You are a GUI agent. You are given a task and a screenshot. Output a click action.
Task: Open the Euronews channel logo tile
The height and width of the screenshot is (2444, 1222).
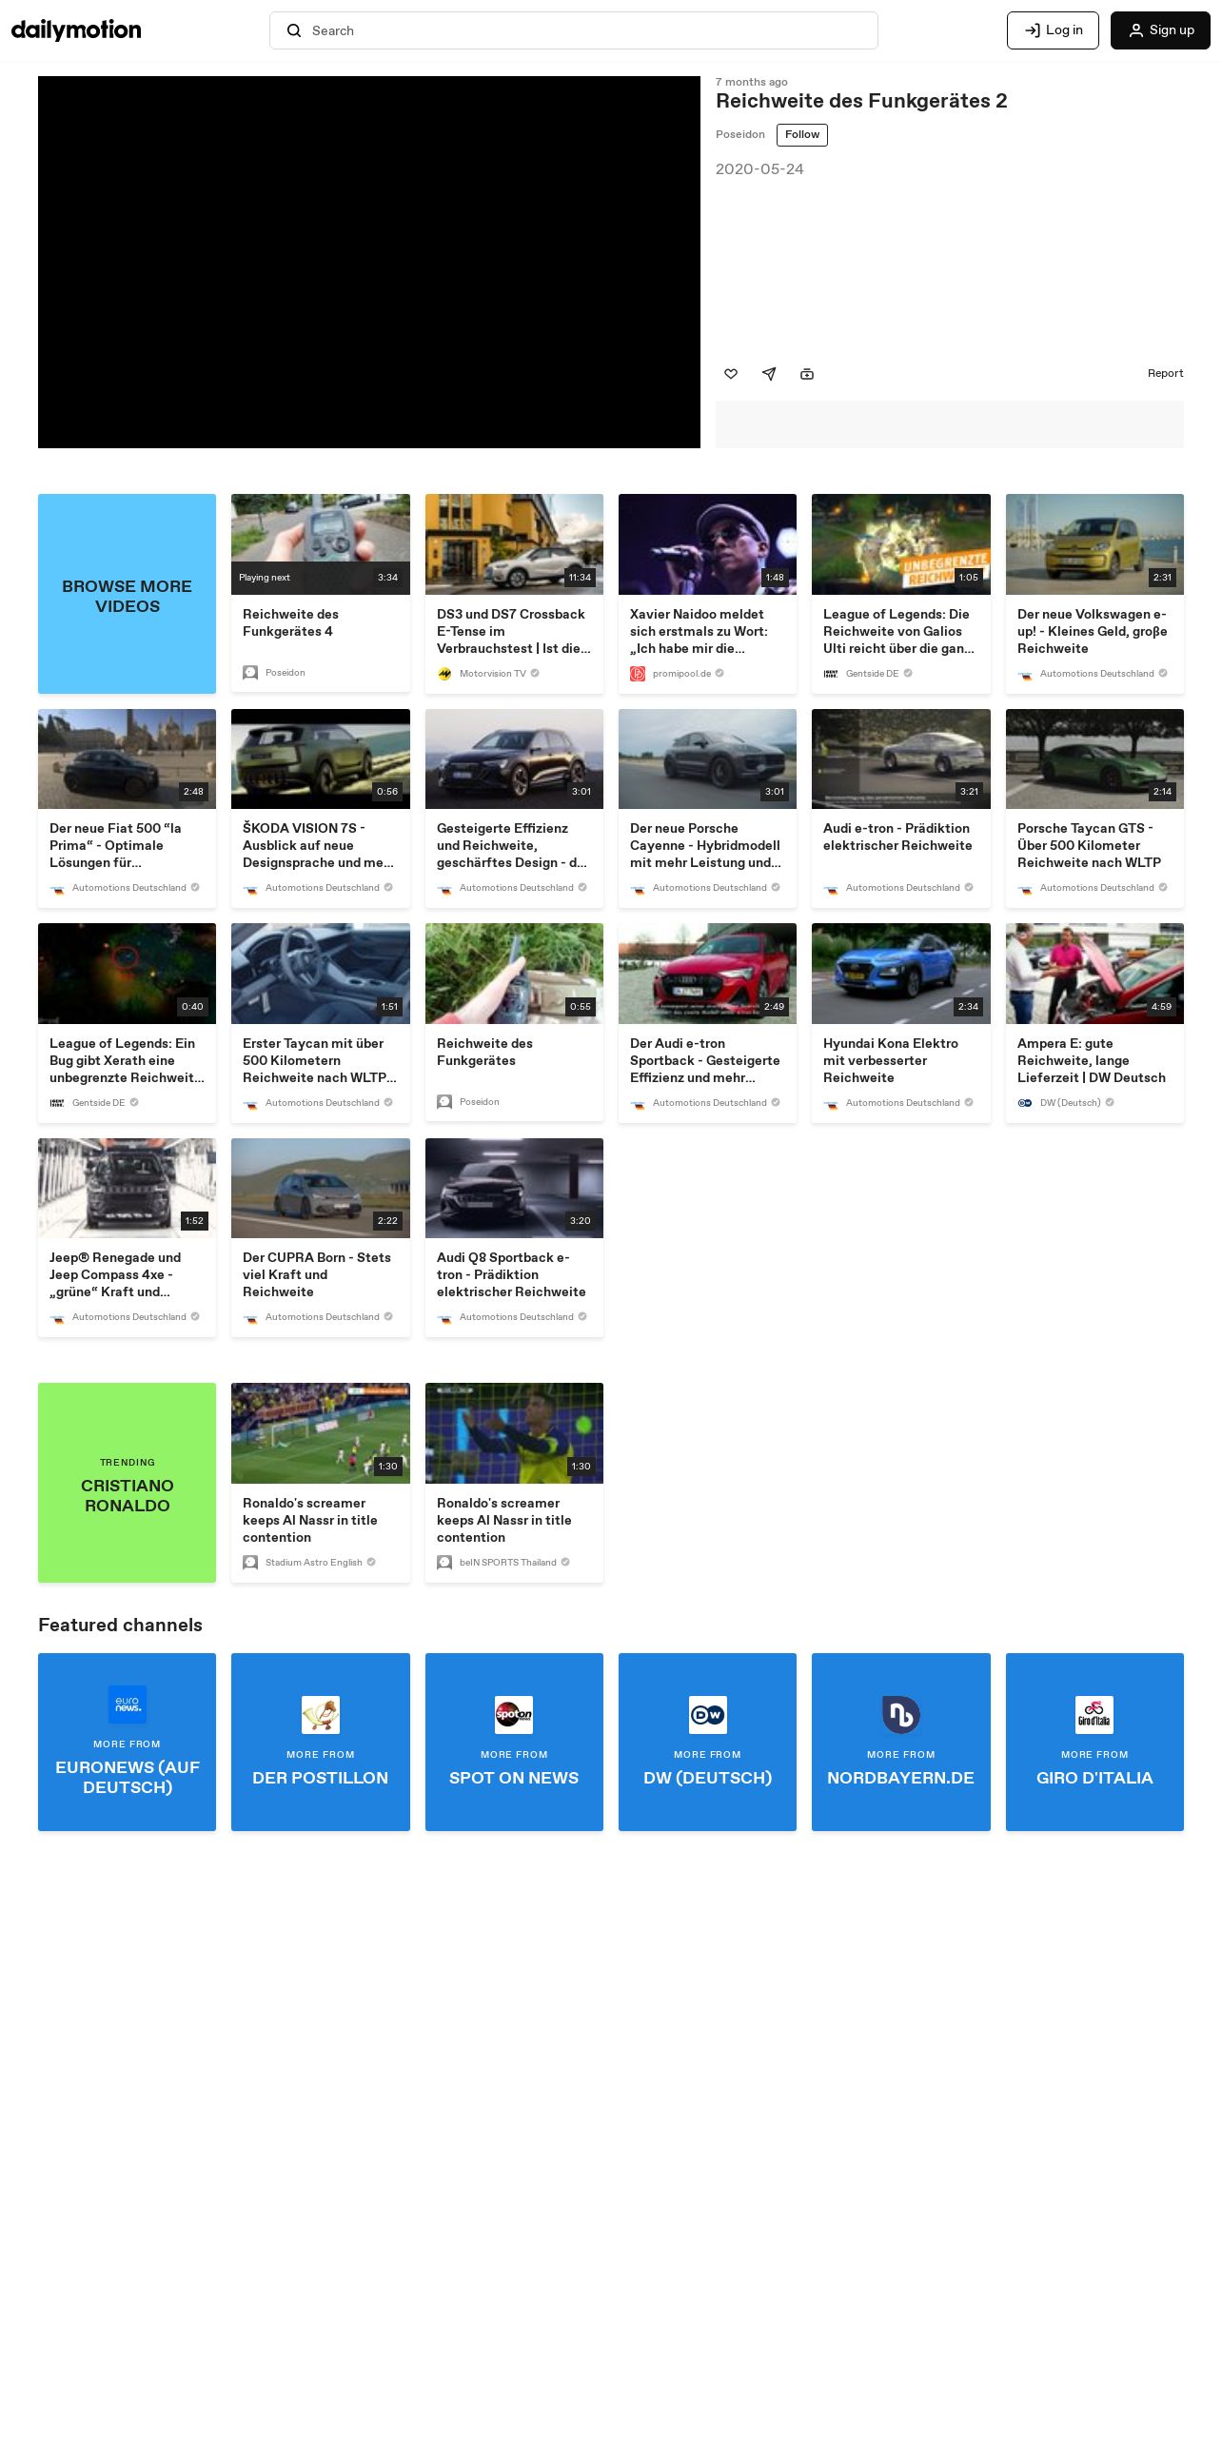point(128,1705)
